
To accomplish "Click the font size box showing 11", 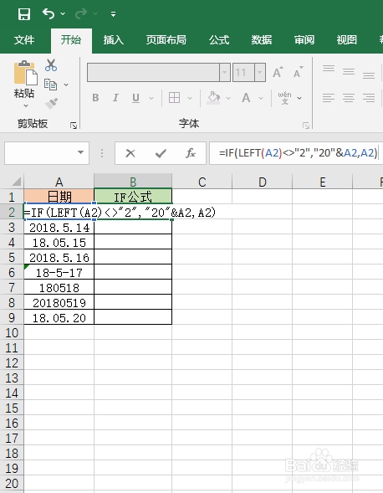I will pos(244,72).
